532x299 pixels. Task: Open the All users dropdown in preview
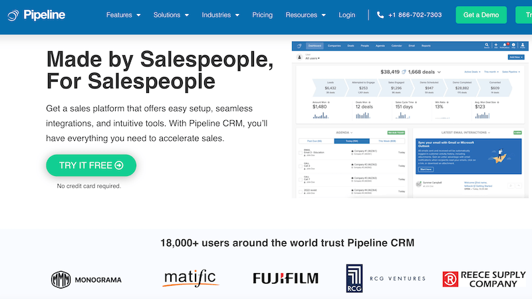click(x=312, y=58)
